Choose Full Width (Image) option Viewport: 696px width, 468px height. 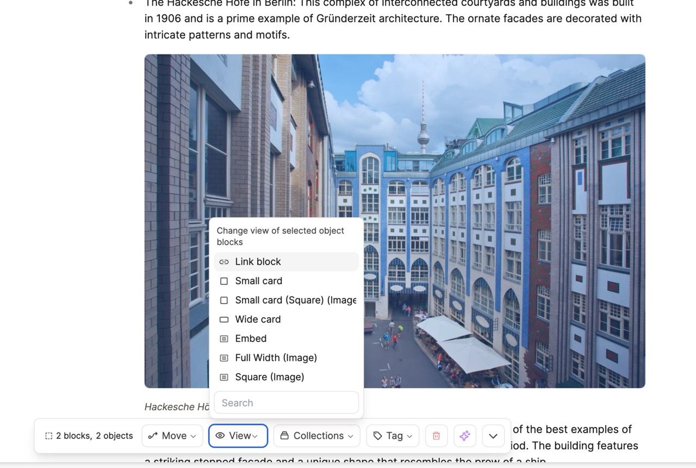click(x=276, y=358)
